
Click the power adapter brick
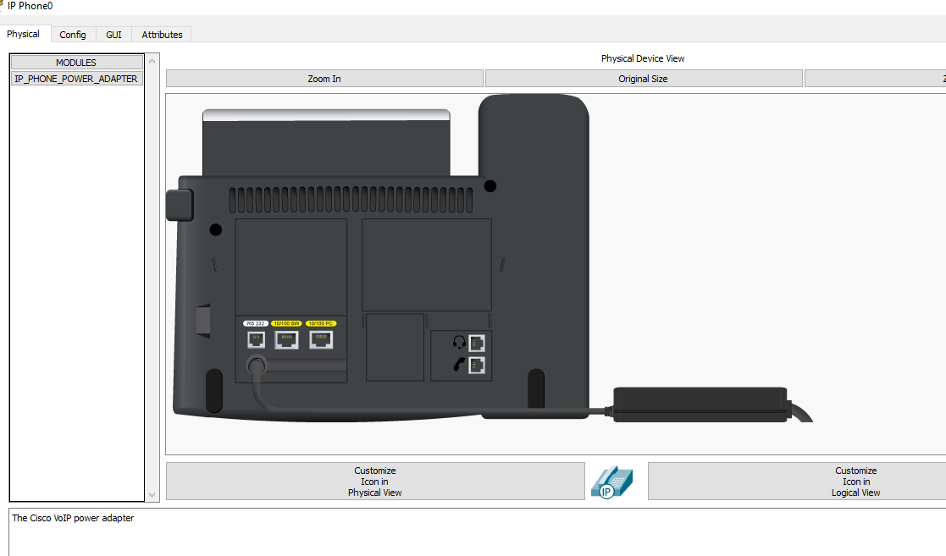pyautogui.click(x=700, y=405)
